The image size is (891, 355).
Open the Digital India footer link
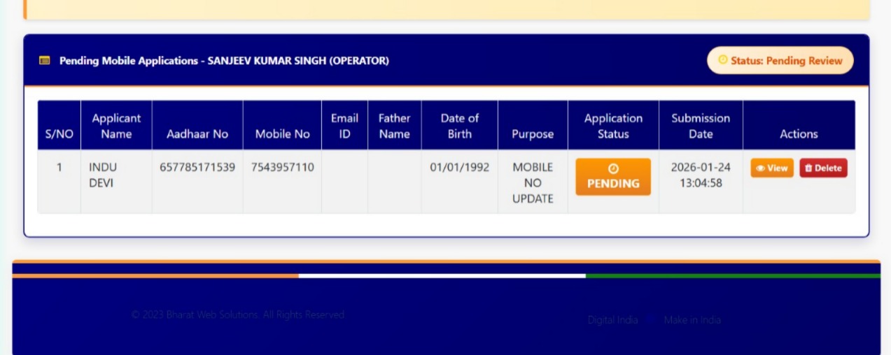coord(612,320)
